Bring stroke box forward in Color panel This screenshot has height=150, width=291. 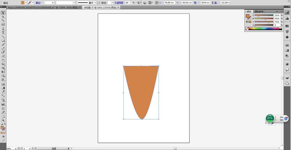click(x=249, y=18)
